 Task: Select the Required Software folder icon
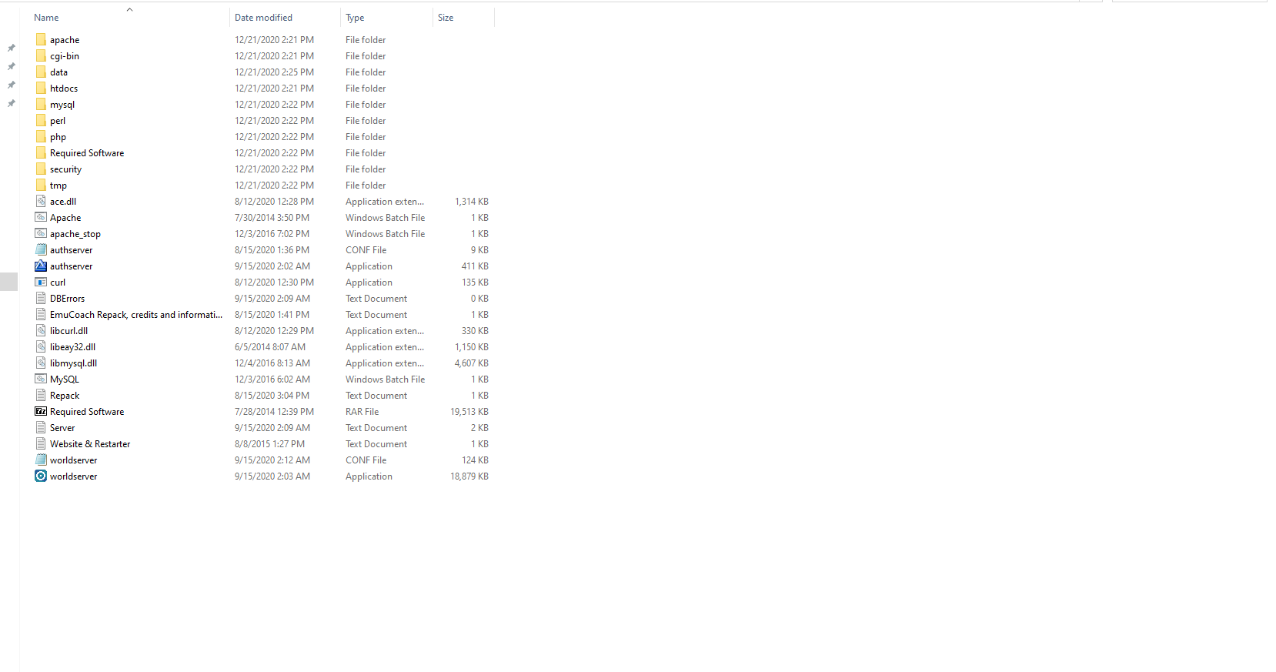(41, 152)
